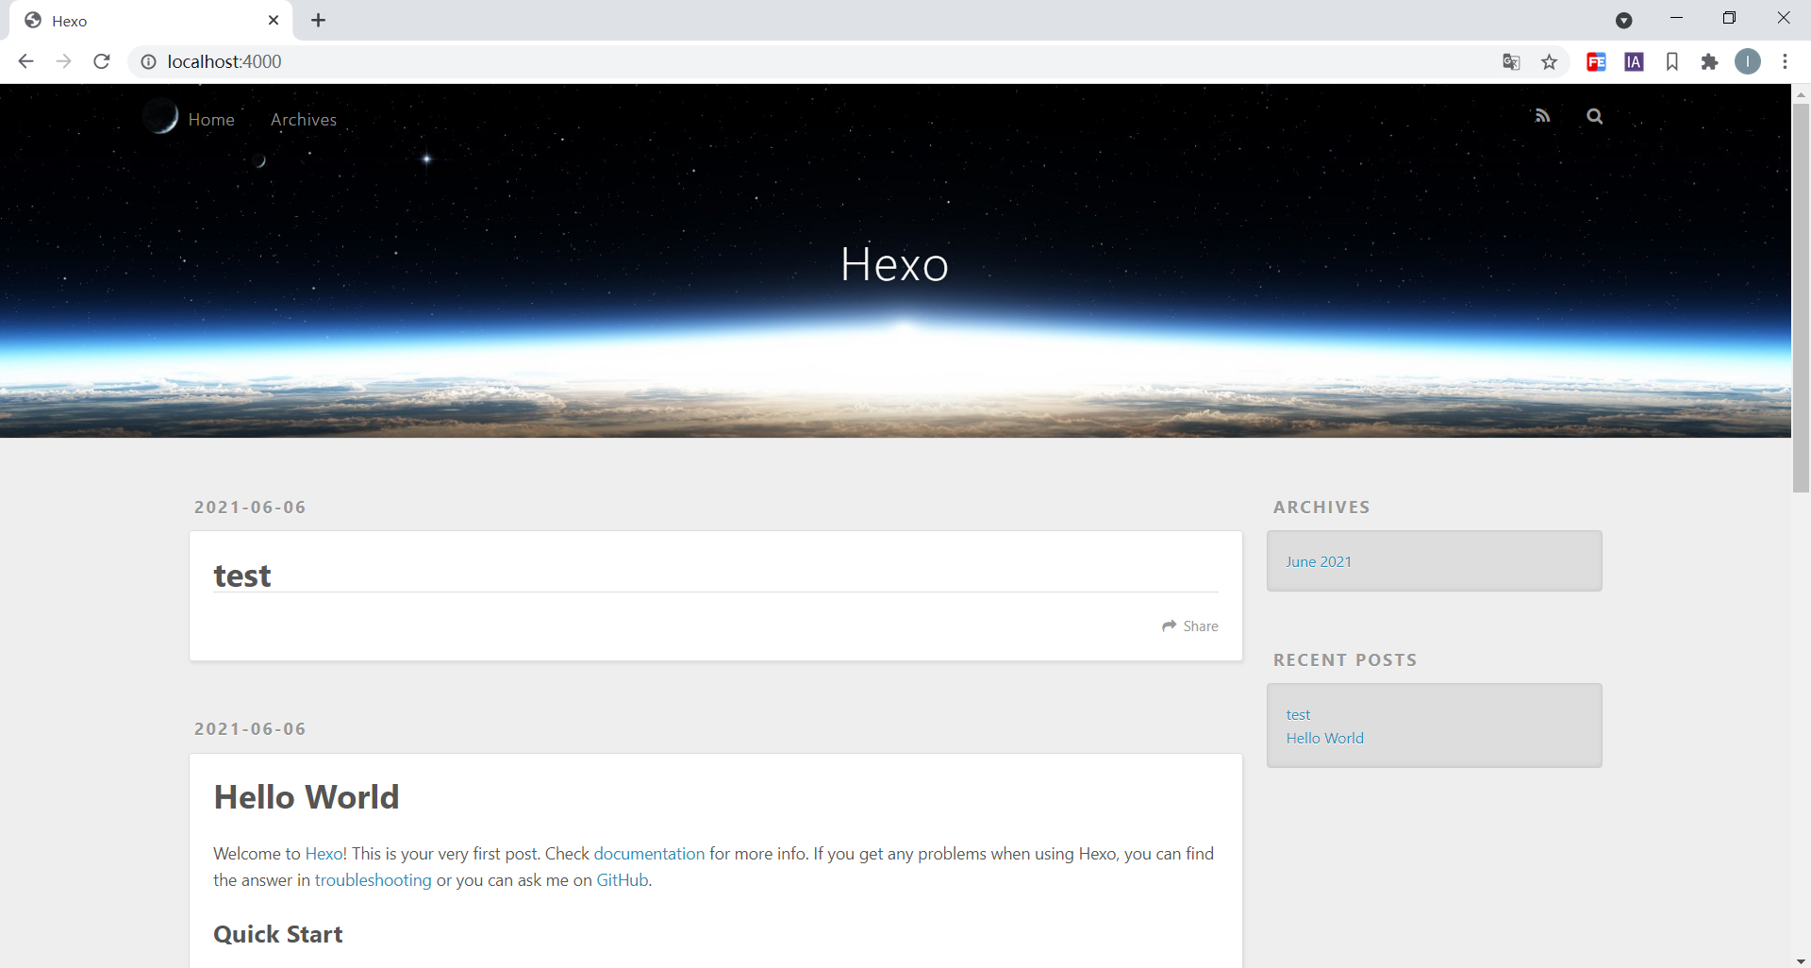
Task: Open the Extensions puzzle piece menu
Action: click(1709, 61)
